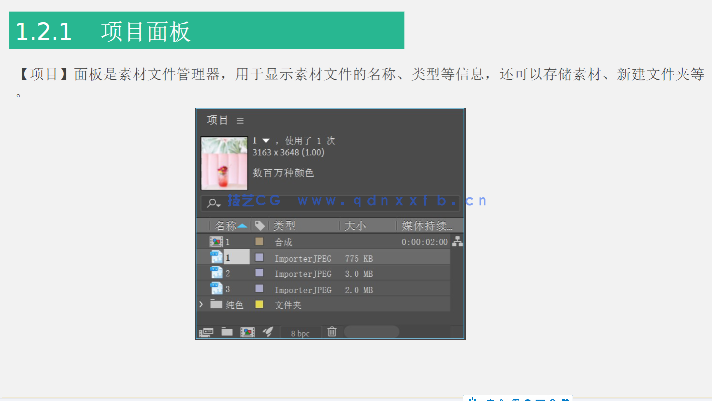Click the Interpret Footage icon
Viewport: 712px width, 401px height.
pos(206,332)
